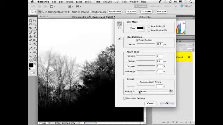Click the Actual Pixels button
The height and width of the screenshot is (125, 223).
[115, 11]
